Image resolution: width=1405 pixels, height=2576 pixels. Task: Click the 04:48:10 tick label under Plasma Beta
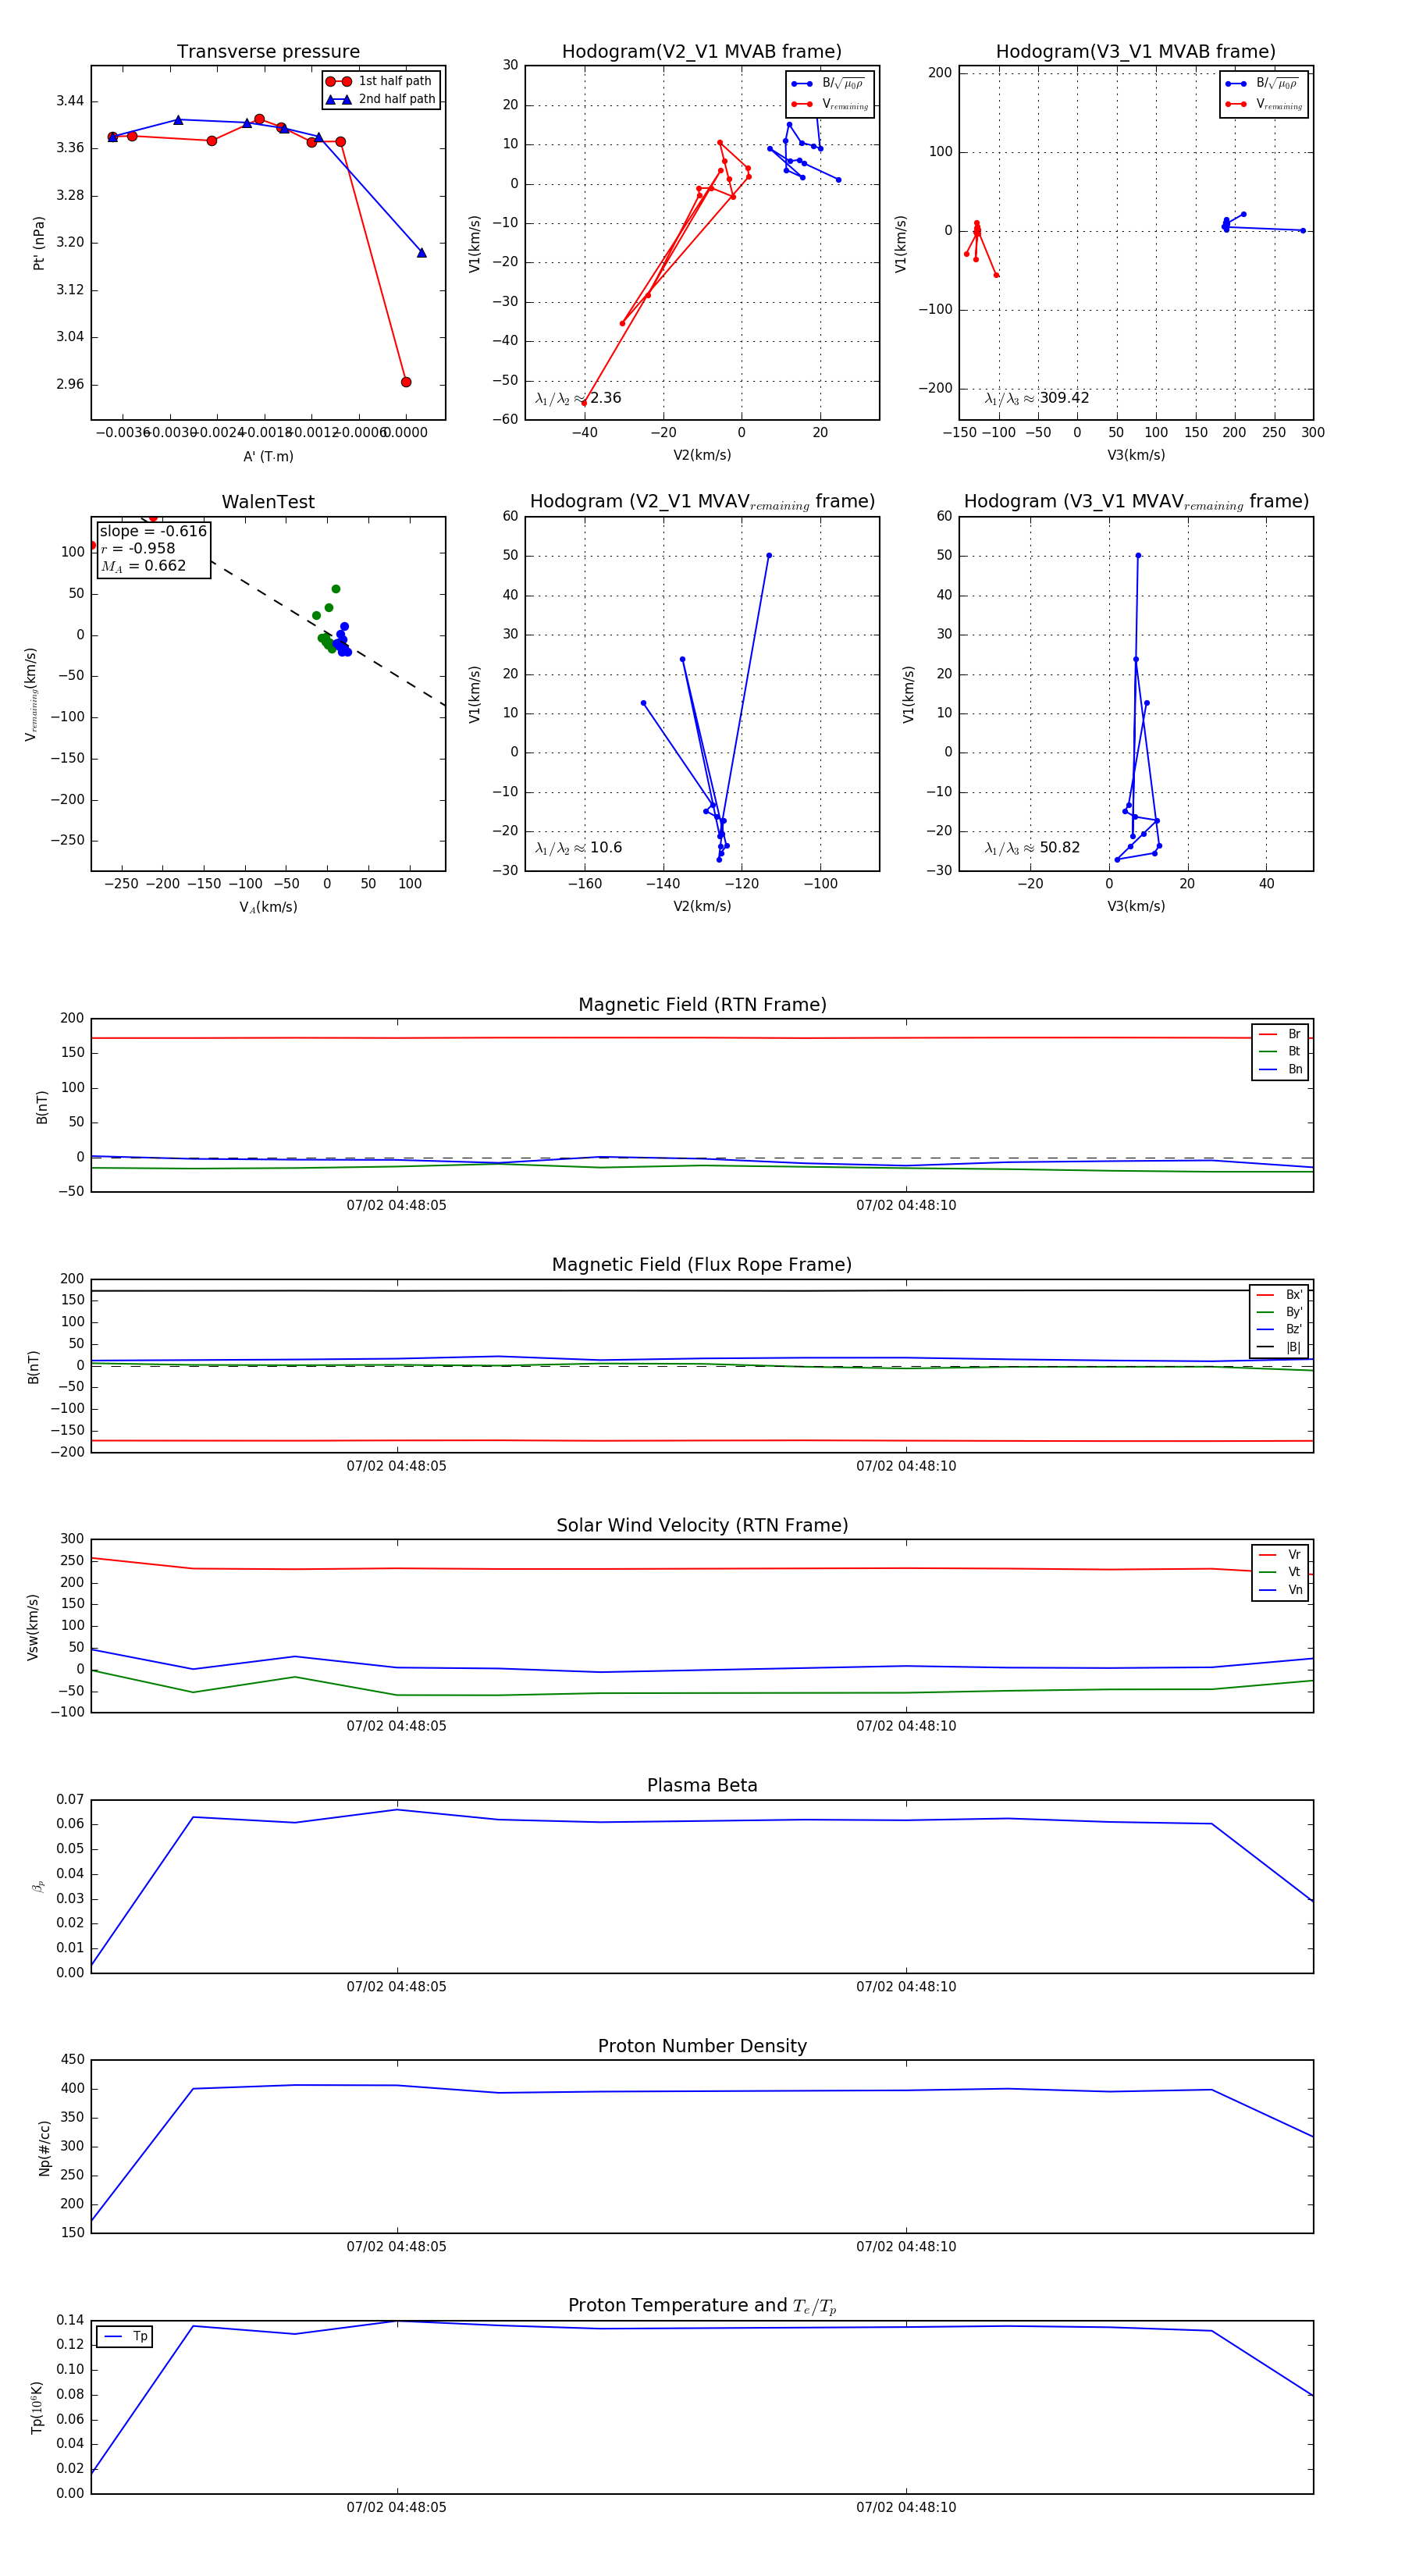click(x=905, y=1987)
